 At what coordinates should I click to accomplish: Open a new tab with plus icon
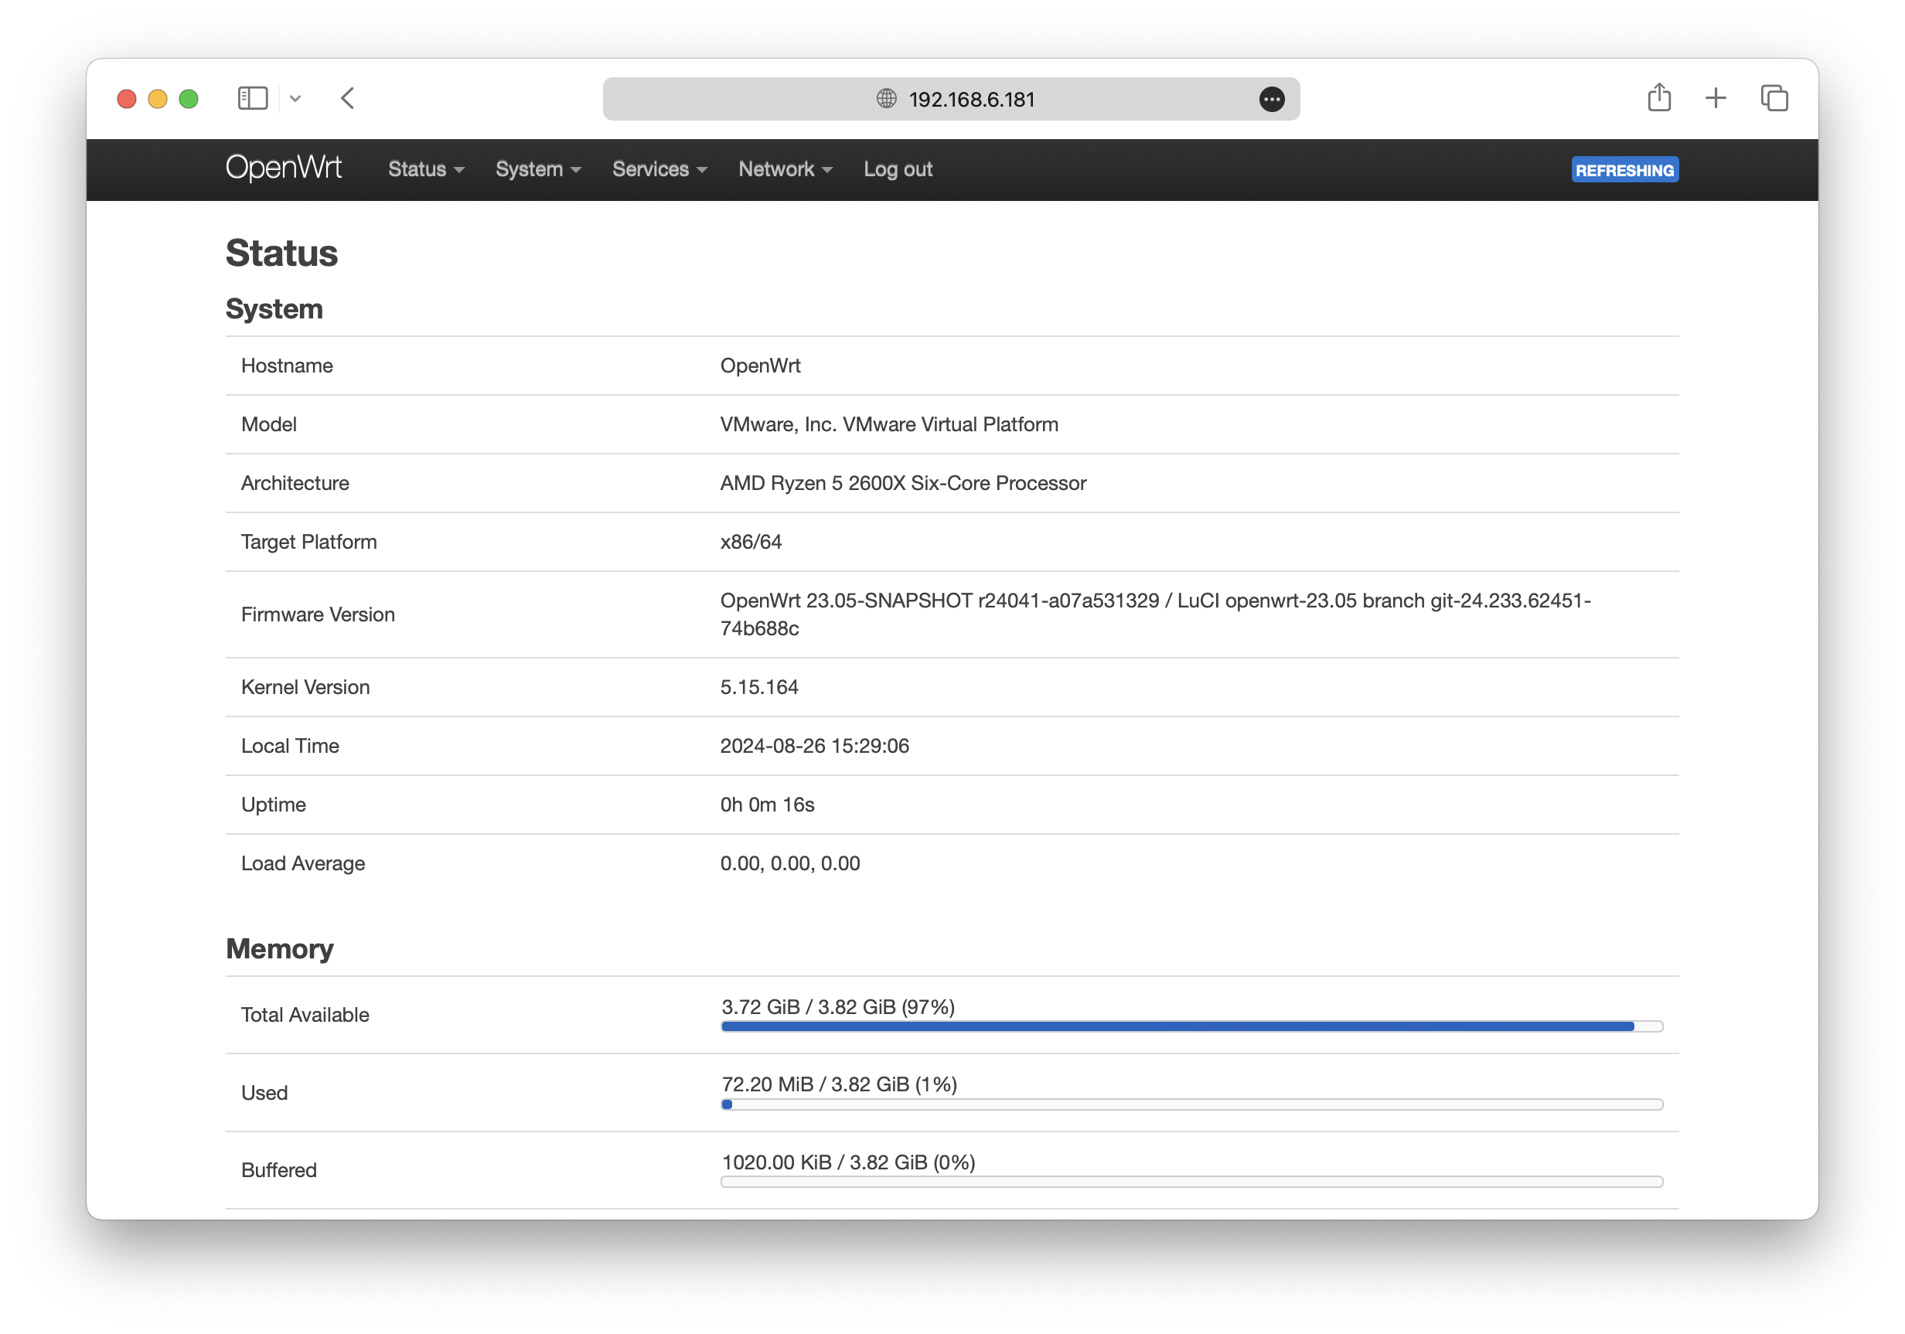(x=1716, y=99)
